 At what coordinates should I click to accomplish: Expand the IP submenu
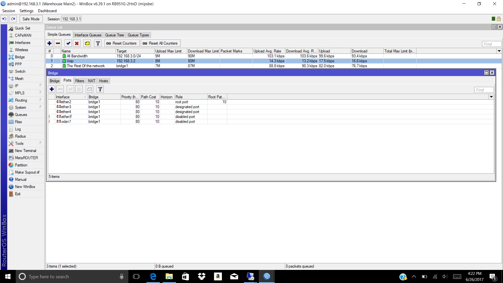[x=26, y=86]
